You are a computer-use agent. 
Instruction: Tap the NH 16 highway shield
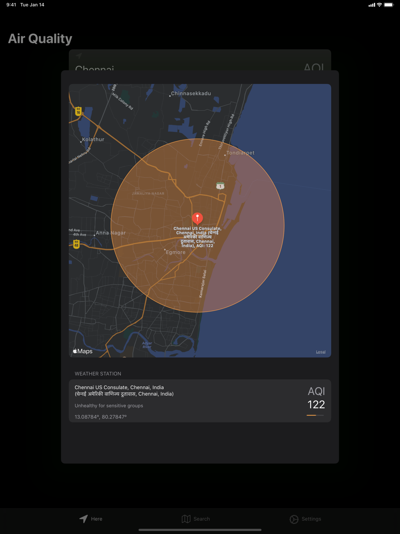[78, 111]
